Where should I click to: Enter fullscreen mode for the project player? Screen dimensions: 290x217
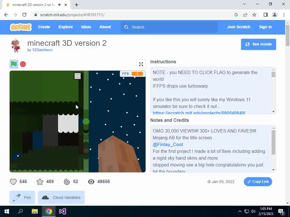pos(141,64)
